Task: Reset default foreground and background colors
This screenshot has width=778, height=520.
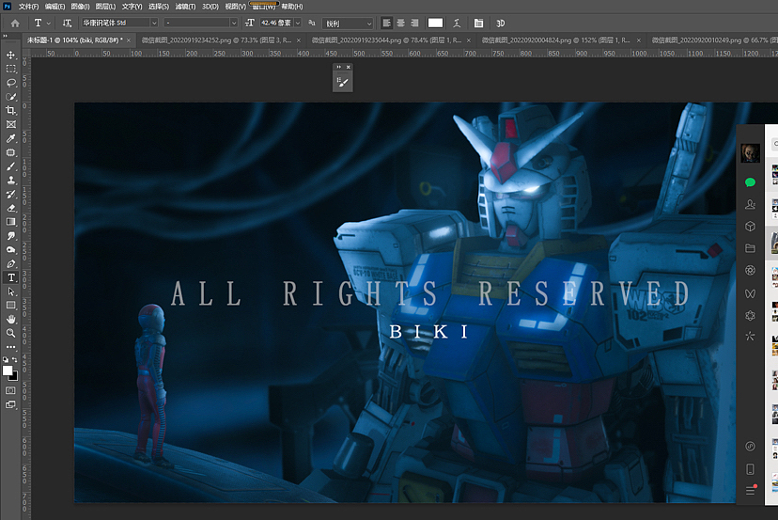Action: coord(6,359)
